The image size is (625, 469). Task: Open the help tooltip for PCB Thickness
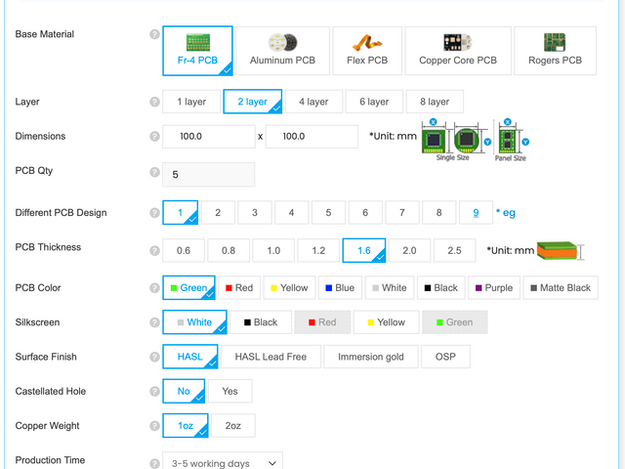(154, 250)
